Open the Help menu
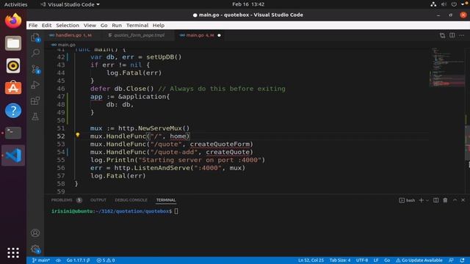Image resolution: width=470 pixels, height=264 pixels. pyautogui.click(x=159, y=26)
